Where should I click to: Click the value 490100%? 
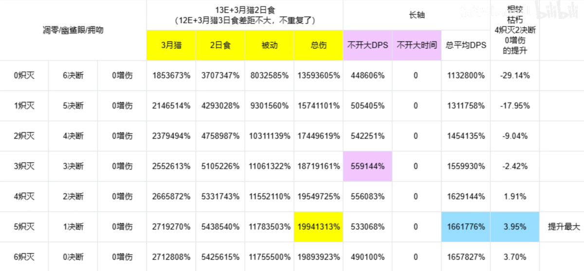tap(368, 256)
